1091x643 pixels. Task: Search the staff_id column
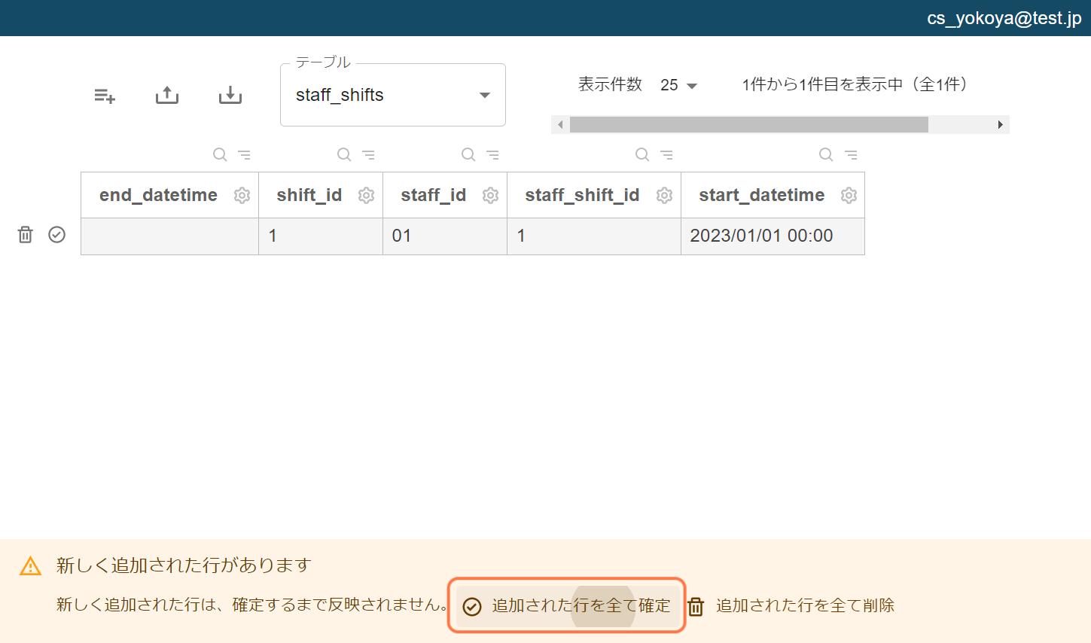pyautogui.click(x=468, y=154)
